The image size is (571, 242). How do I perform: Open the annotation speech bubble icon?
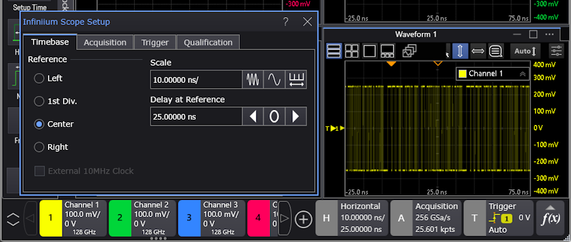[x=495, y=51]
